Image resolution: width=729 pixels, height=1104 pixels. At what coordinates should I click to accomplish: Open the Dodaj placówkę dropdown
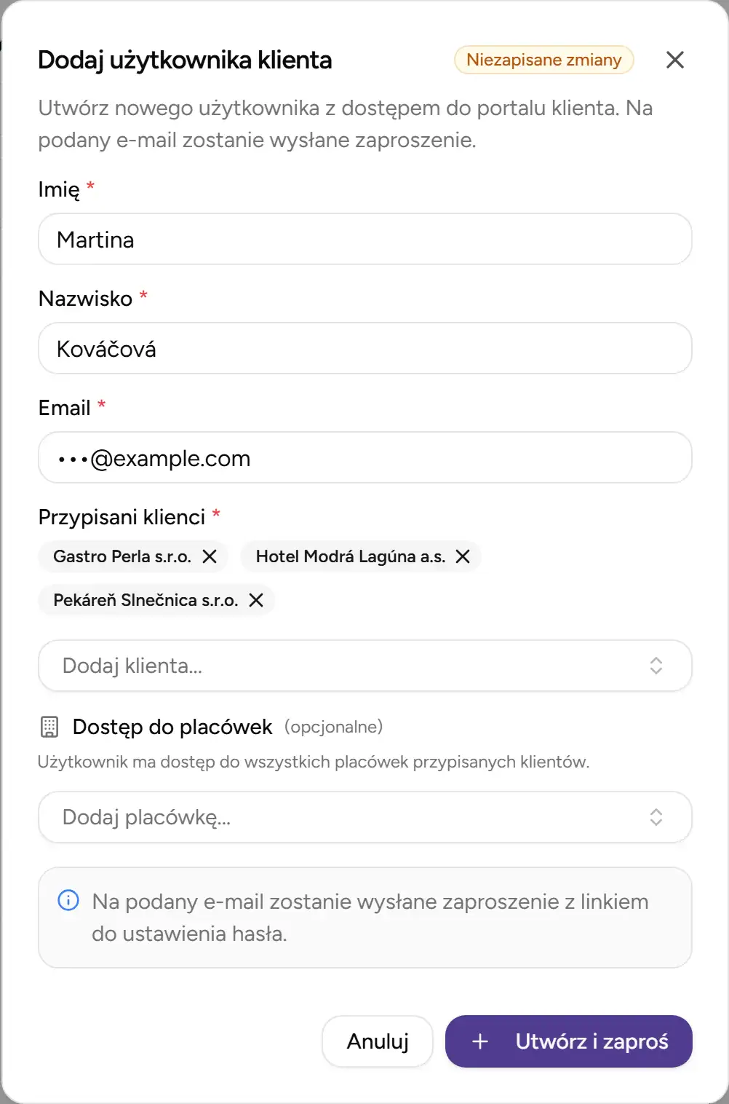(x=364, y=816)
